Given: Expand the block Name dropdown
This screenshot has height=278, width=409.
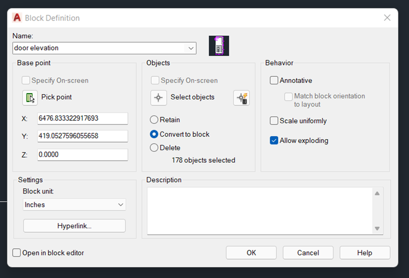Looking at the screenshot, I should (191, 48).
